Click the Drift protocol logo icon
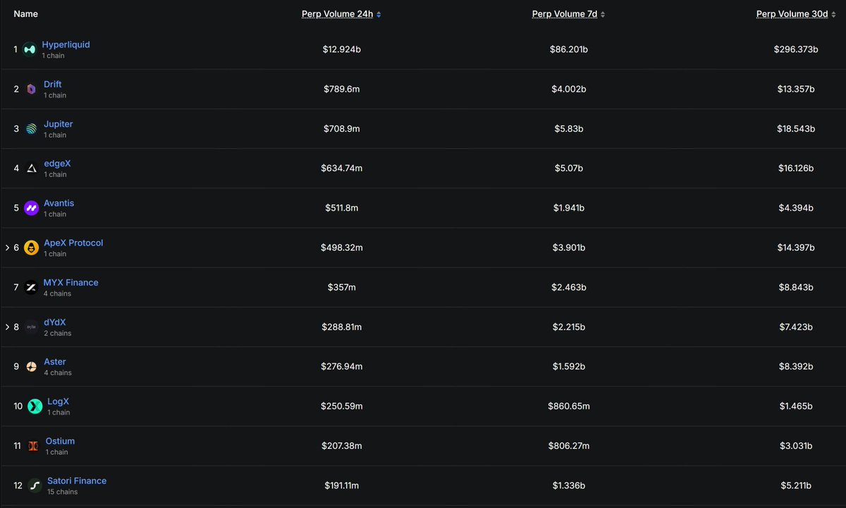This screenshot has width=846, height=508. point(31,89)
